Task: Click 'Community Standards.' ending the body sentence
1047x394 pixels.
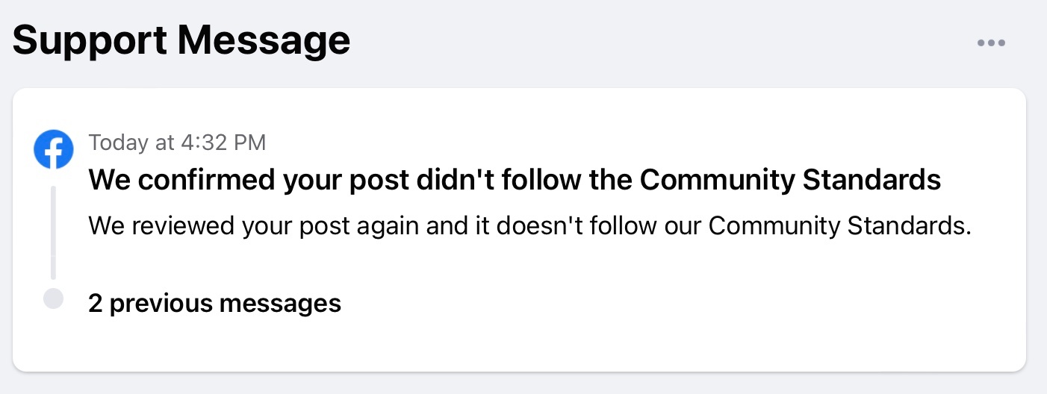Action: pos(839,226)
